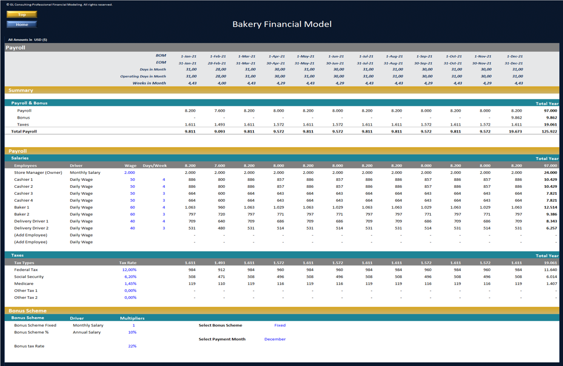Click the Other Tax 1 rate

click(x=130, y=291)
